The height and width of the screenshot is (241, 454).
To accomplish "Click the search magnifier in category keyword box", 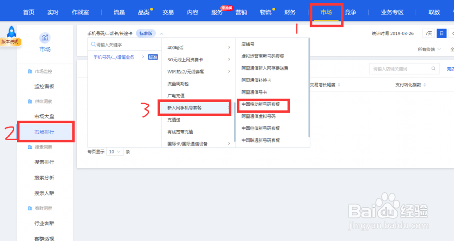I will click(x=93, y=44).
